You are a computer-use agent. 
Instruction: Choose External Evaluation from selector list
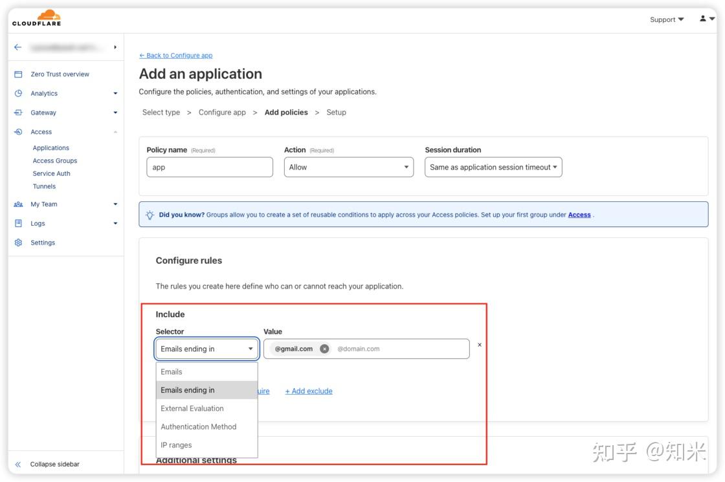coord(192,408)
